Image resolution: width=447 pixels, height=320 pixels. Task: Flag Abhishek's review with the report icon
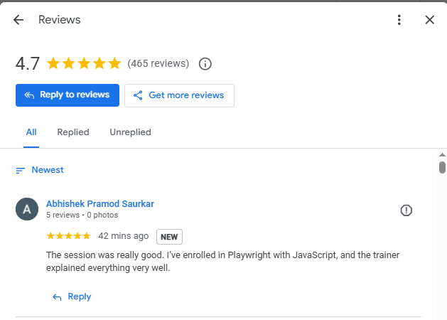click(x=406, y=210)
